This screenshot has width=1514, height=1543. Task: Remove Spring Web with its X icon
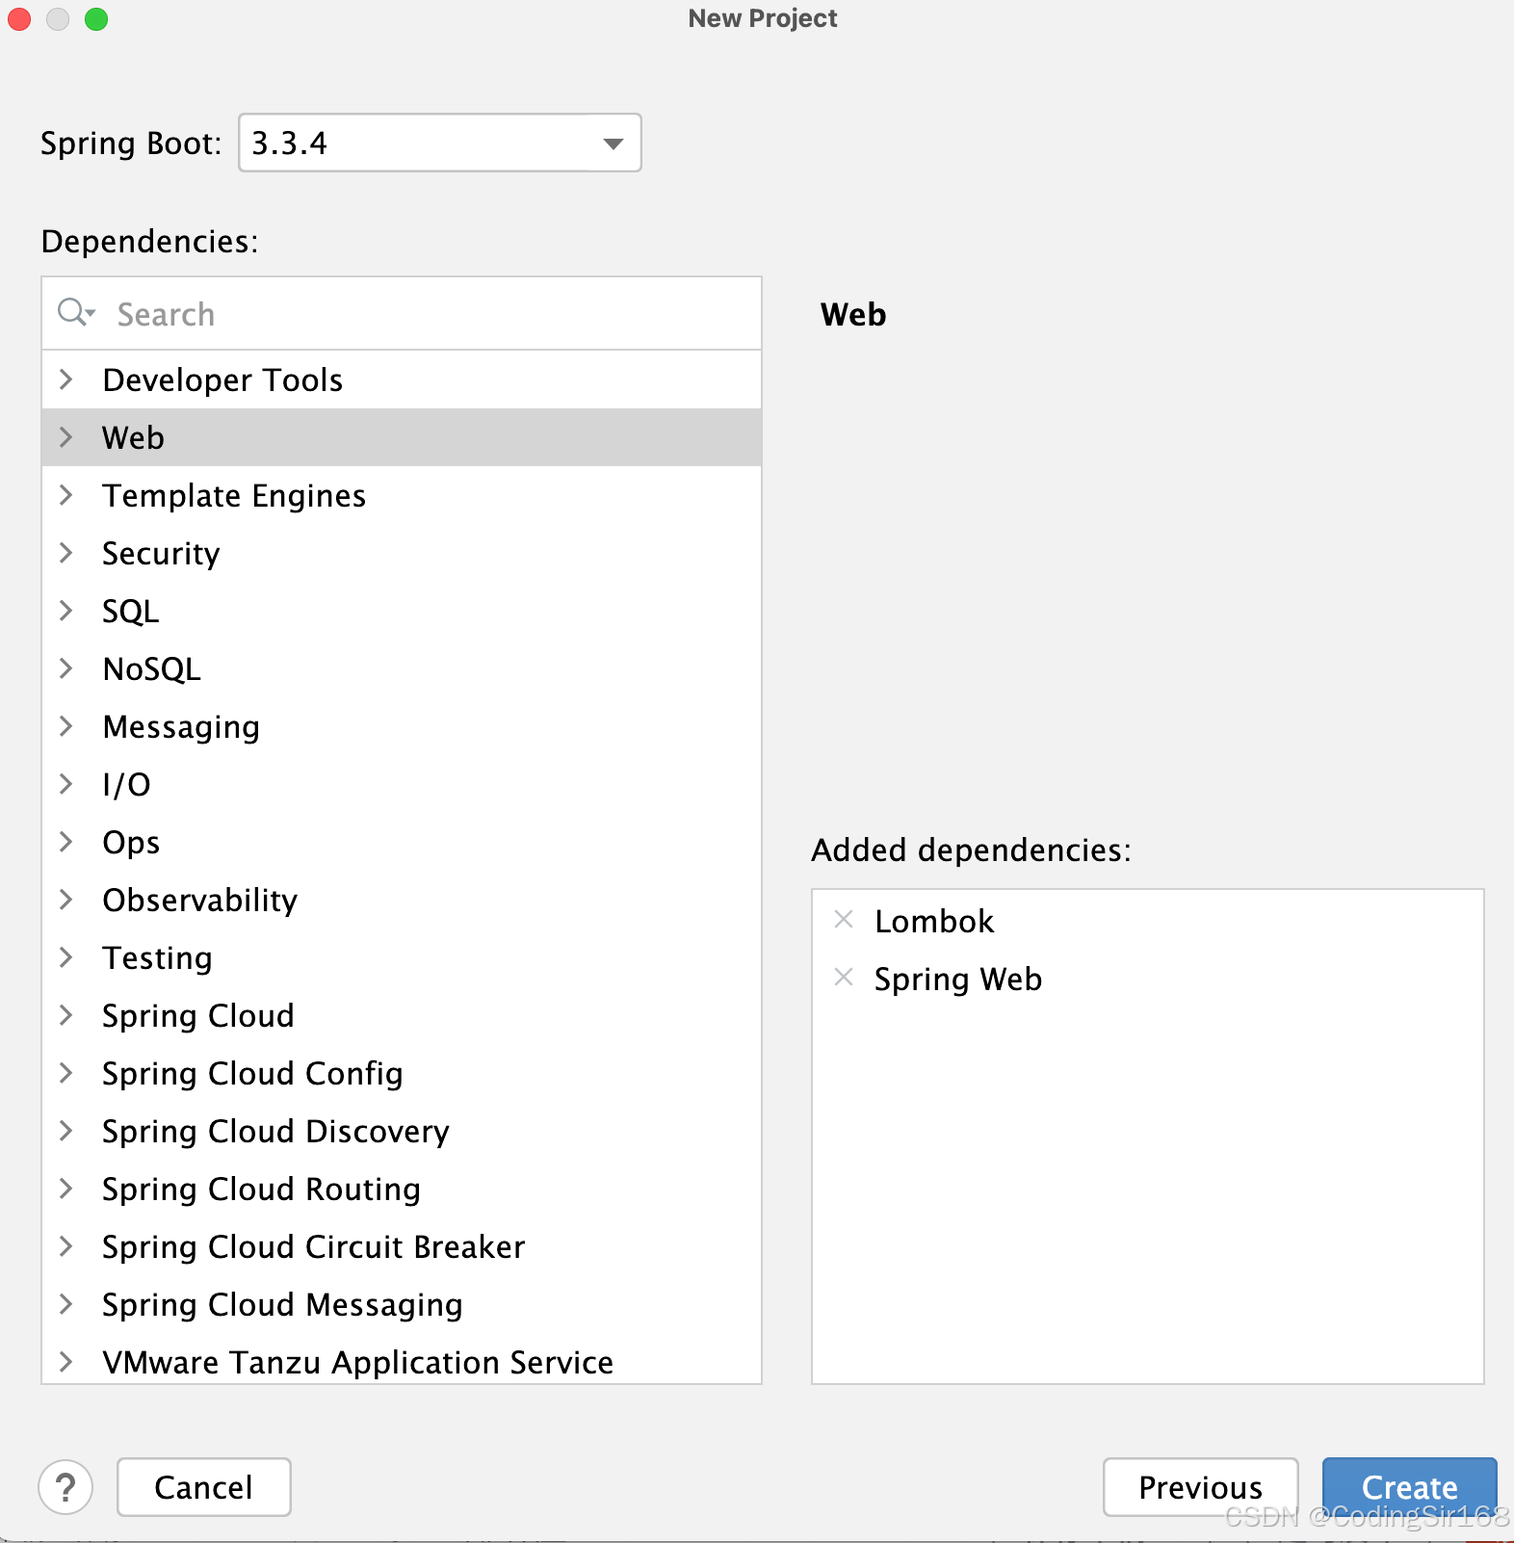click(844, 978)
